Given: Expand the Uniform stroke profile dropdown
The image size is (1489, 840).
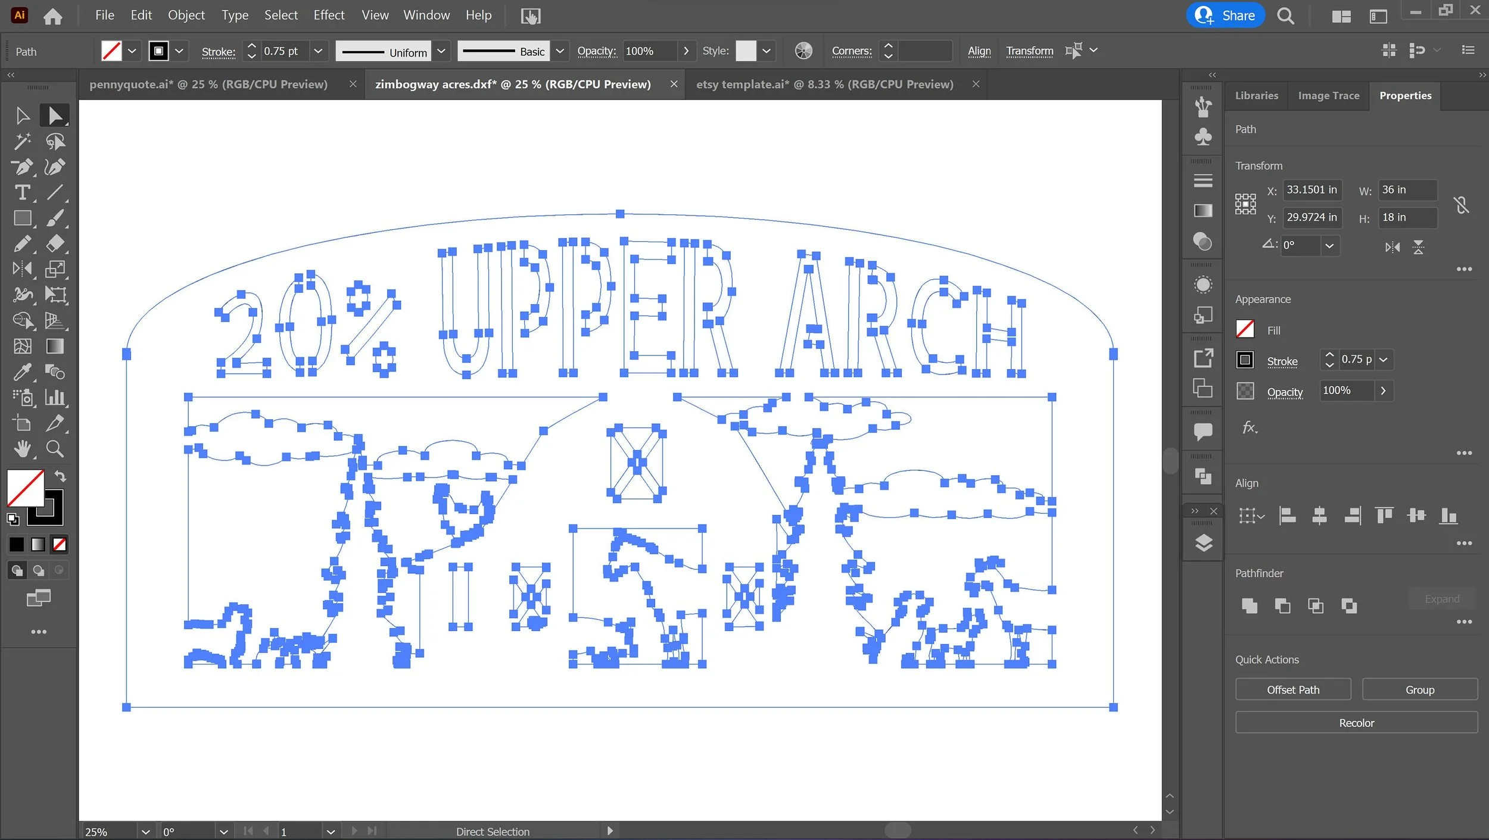Looking at the screenshot, I should (x=441, y=51).
